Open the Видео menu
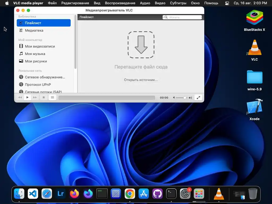 coord(160,3)
